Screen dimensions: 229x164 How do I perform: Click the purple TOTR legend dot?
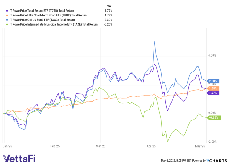coord(7,10)
